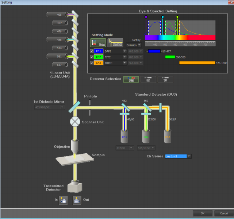Click the Ch2 detector cylinder

click(x=146, y=137)
